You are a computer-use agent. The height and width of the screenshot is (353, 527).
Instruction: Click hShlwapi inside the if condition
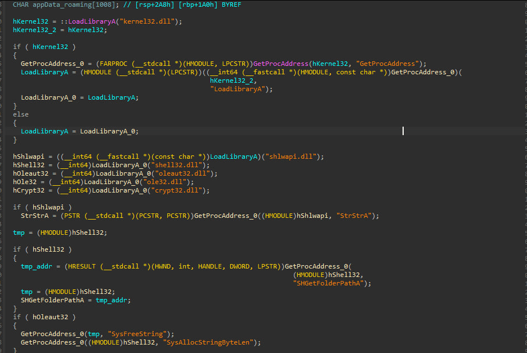[x=48, y=207]
